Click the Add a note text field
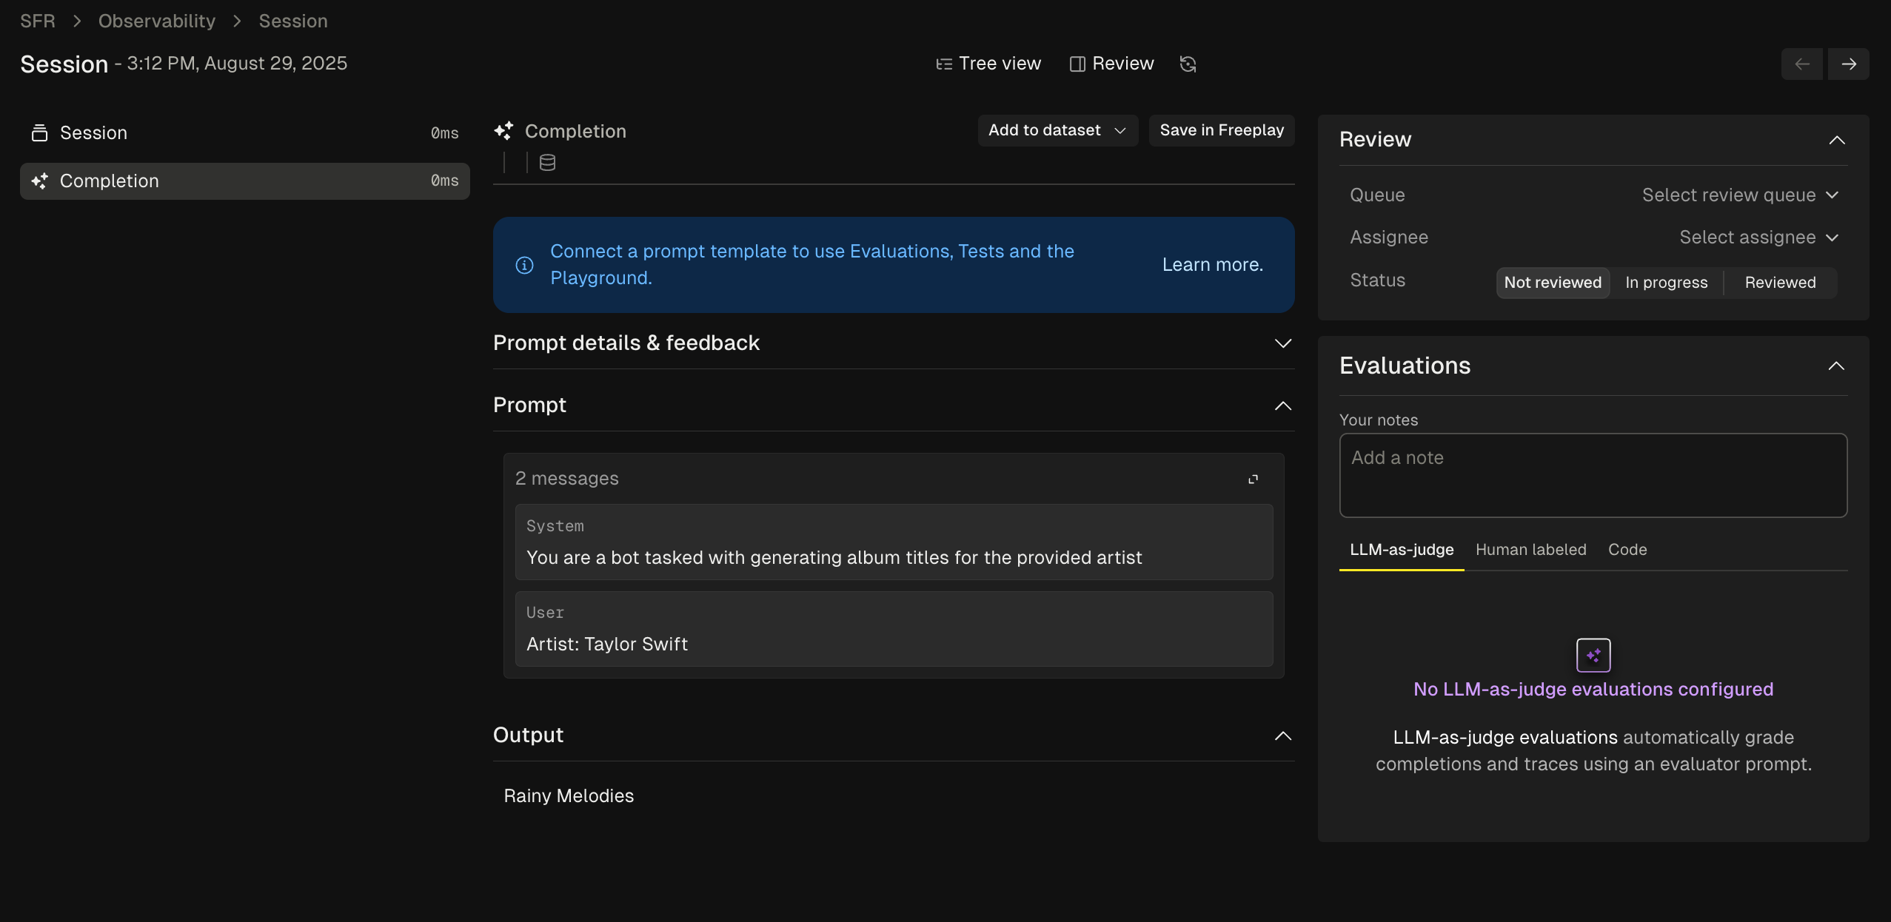The image size is (1891, 922). coord(1593,475)
